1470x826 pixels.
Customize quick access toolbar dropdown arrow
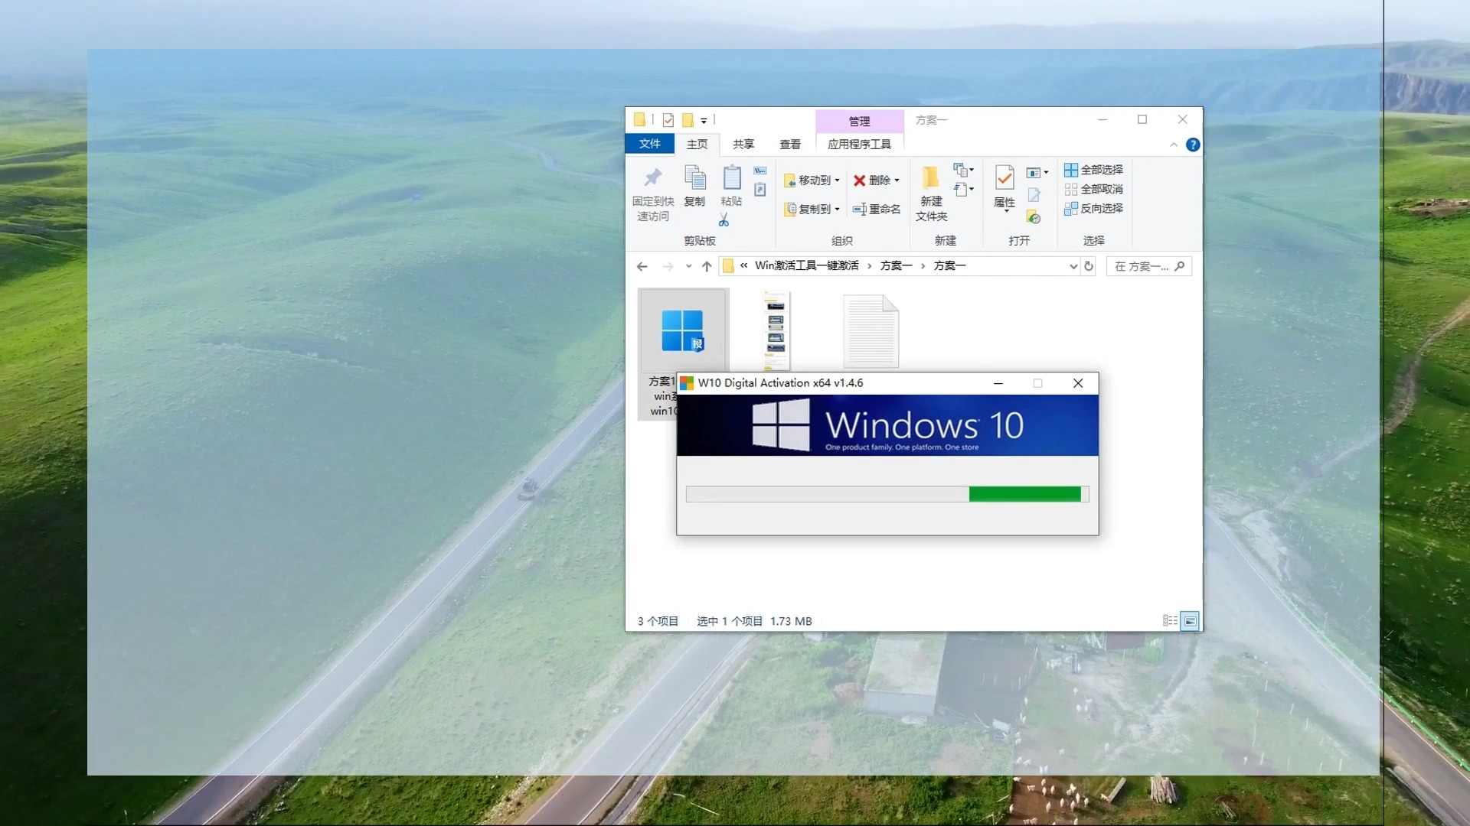pyautogui.click(x=704, y=121)
